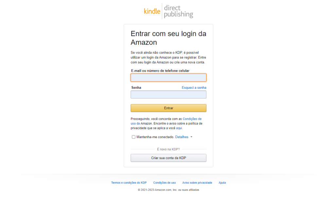Enable the Mantenha-me conectado checkbox

pos(133,137)
